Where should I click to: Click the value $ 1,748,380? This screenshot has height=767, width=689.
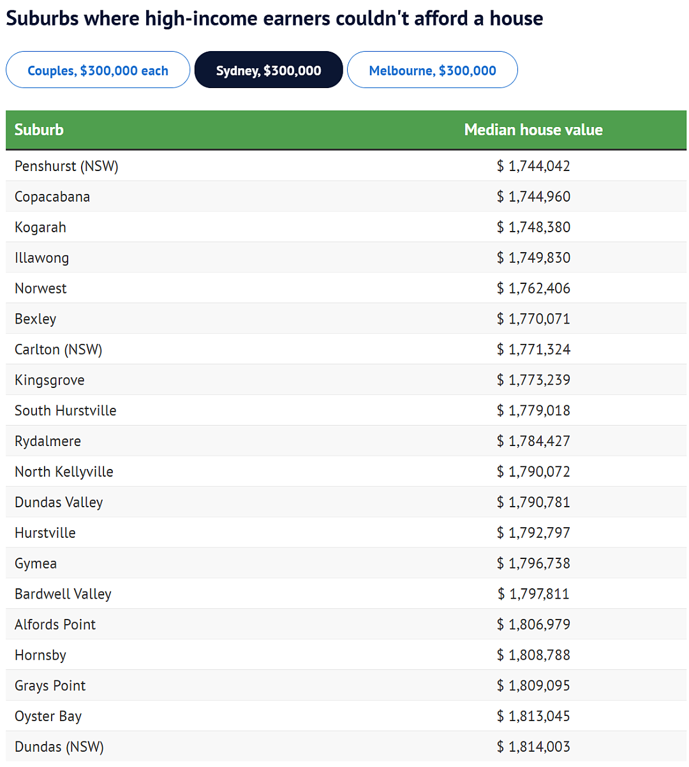pyautogui.click(x=533, y=227)
